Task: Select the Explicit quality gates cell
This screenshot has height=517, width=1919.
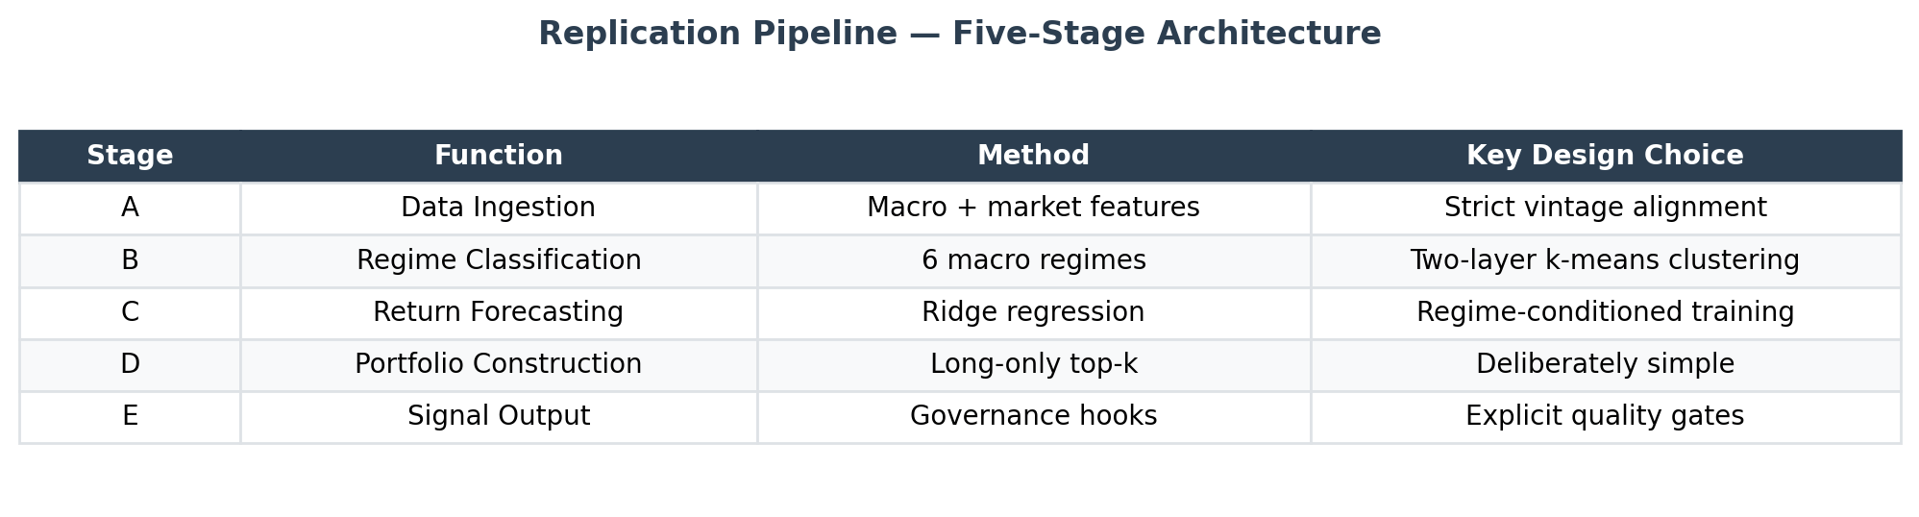Action: [x=1606, y=416]
